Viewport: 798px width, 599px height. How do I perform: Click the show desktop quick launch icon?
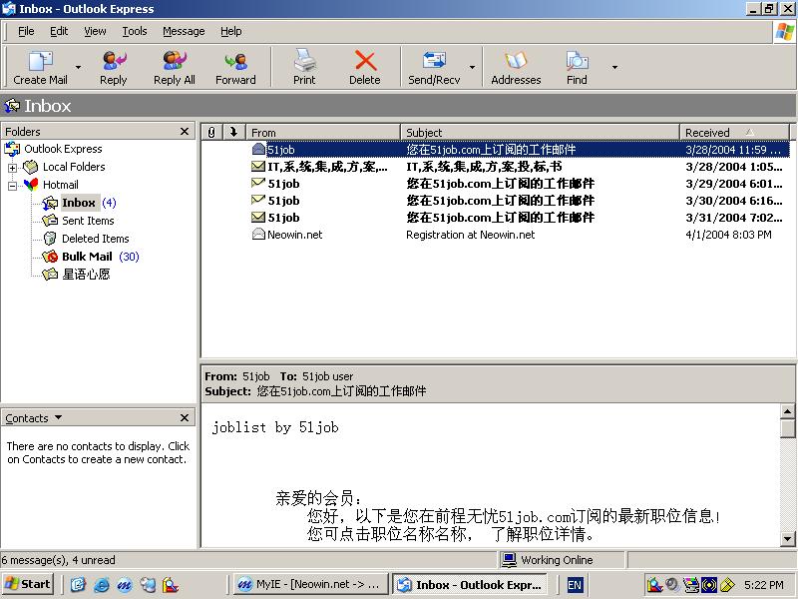pos(78,585)
